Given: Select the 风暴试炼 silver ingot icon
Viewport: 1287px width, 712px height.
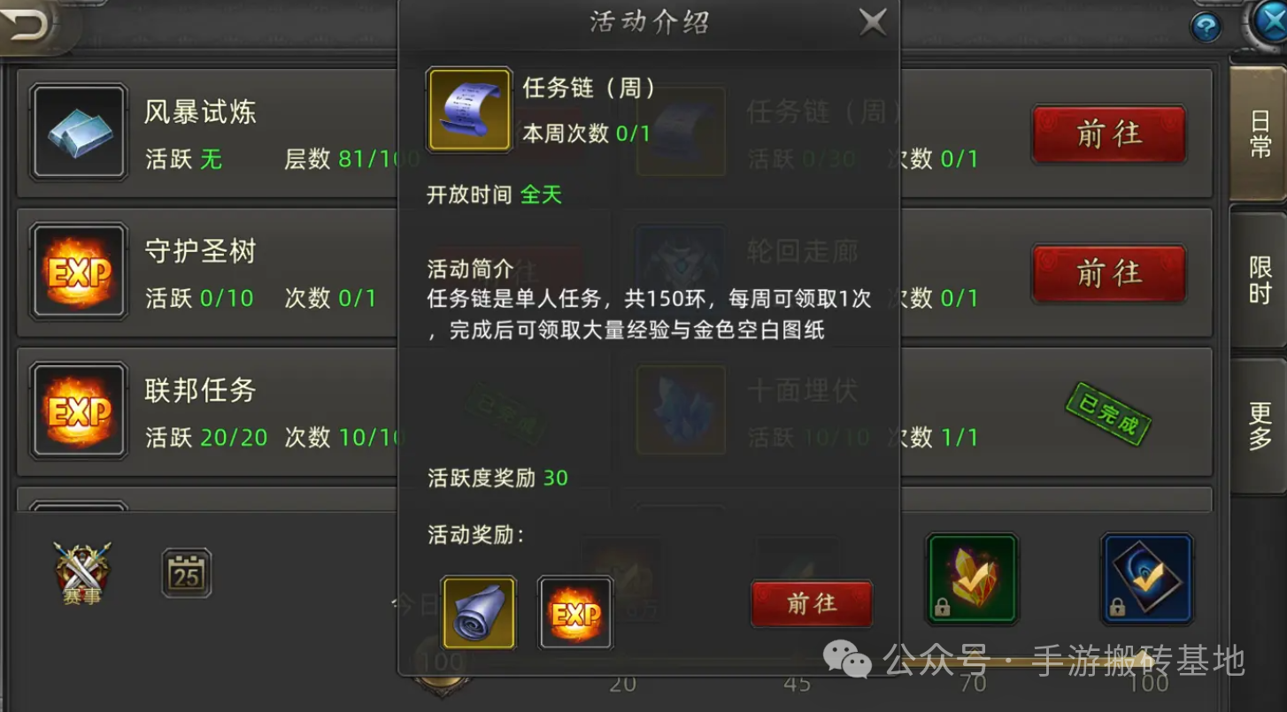Looking at the screenshot, I should [x=79, y=132].
